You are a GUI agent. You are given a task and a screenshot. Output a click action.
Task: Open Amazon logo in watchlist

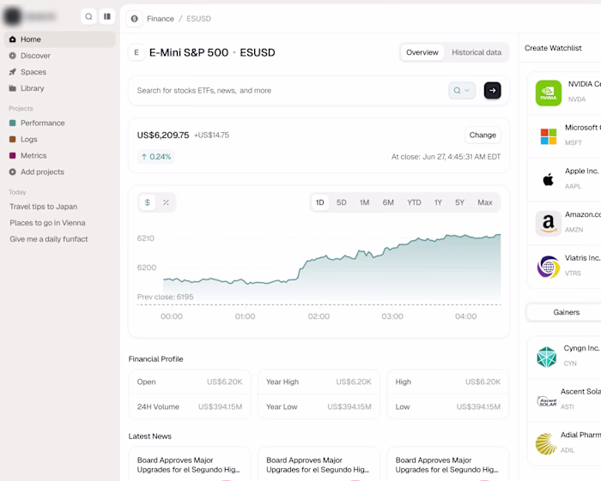549,224
